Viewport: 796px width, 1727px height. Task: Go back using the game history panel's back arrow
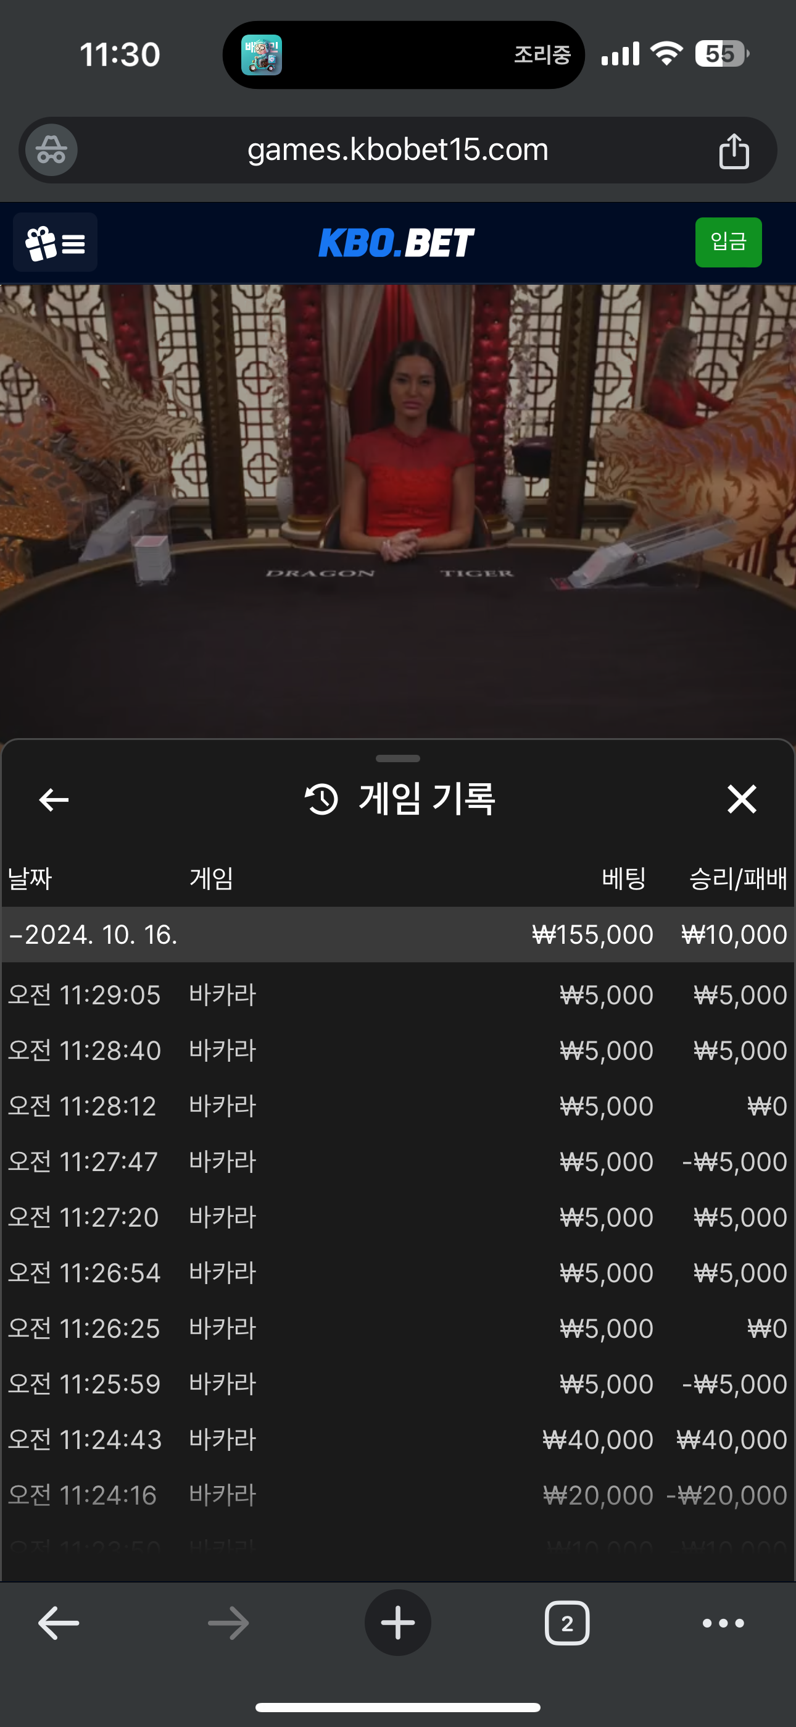coord(54,799)
